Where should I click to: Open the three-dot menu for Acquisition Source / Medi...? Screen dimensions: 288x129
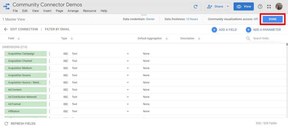tap(49, 82)
